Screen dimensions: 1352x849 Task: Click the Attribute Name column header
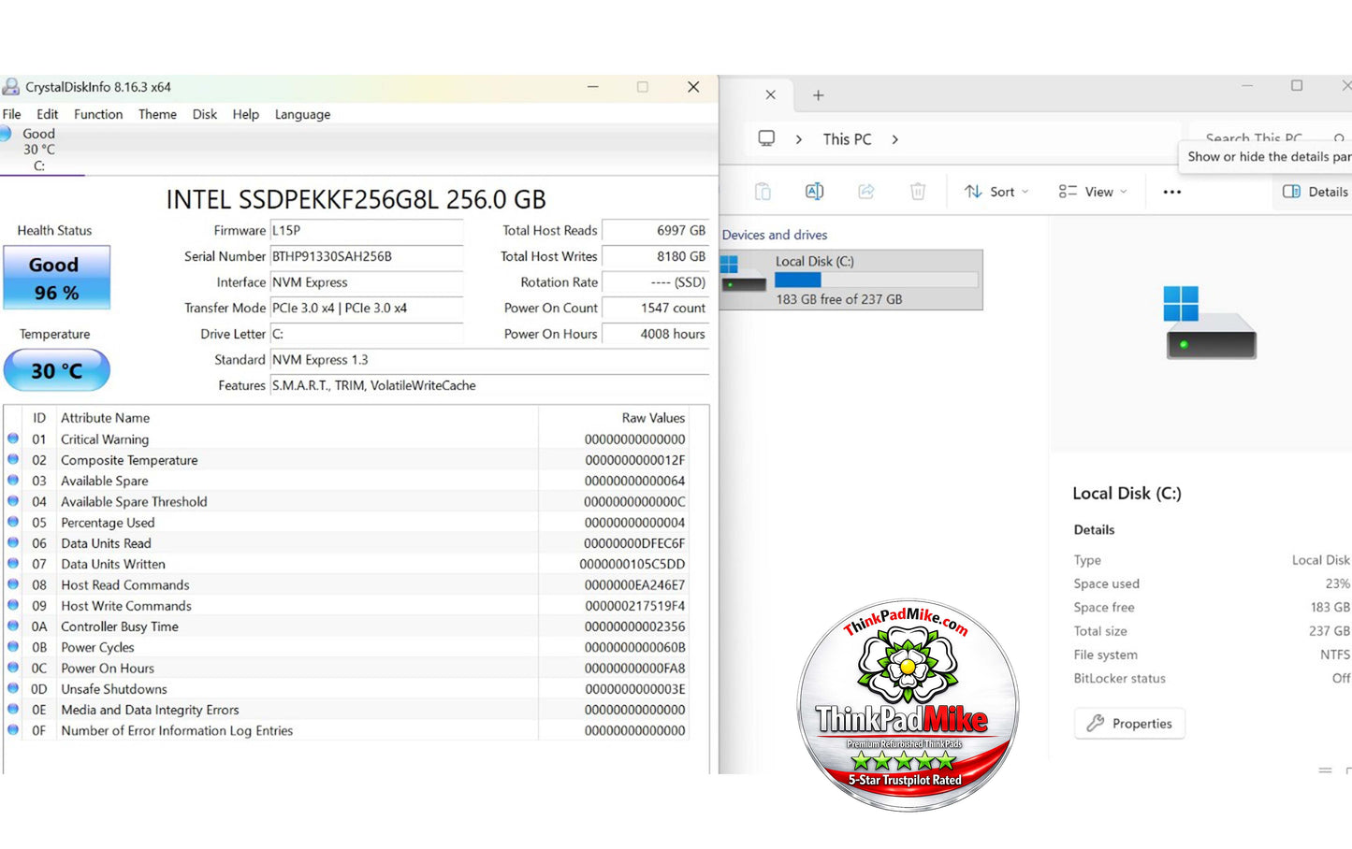tap(105, 418)
